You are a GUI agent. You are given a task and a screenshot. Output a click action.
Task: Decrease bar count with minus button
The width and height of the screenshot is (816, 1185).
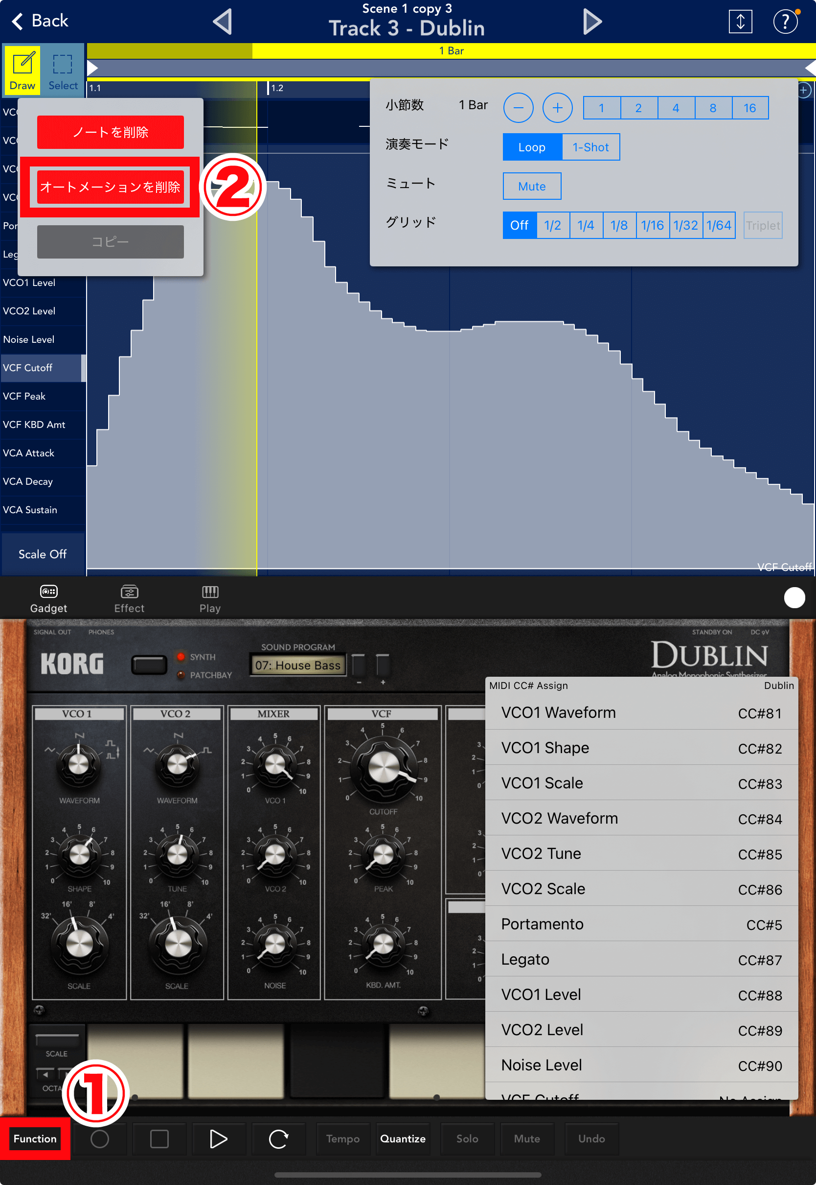519,107
